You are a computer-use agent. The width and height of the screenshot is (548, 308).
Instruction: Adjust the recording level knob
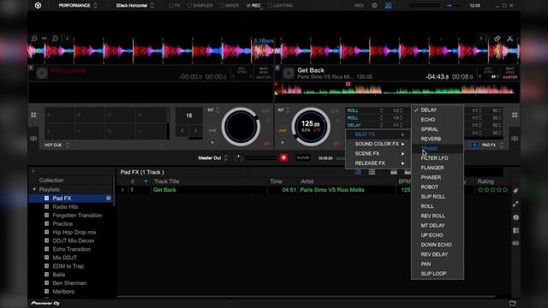pyautogui.click(x=238, y=157)
